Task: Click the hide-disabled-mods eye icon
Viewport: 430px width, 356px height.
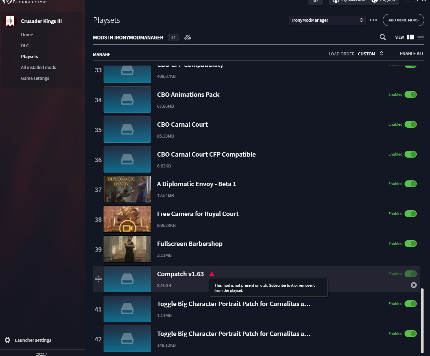Action: (x=188, y=37)
